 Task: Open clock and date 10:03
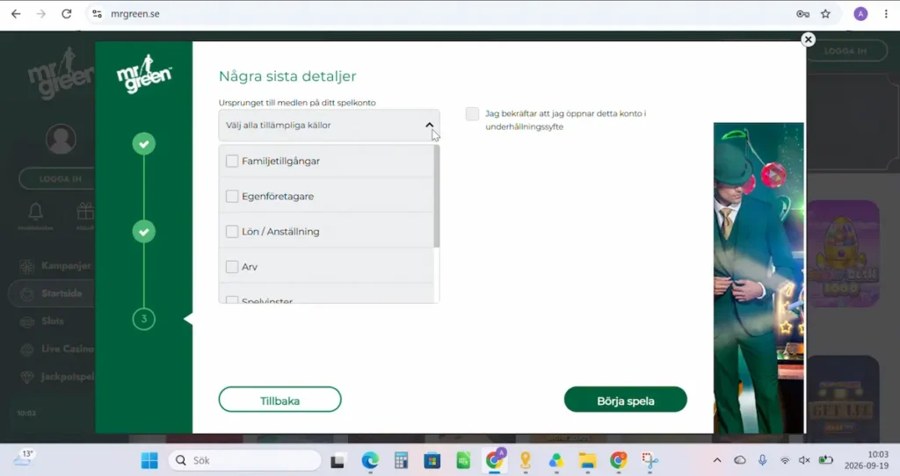866,460
